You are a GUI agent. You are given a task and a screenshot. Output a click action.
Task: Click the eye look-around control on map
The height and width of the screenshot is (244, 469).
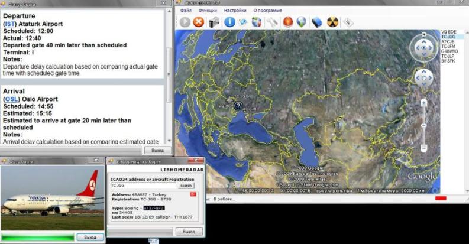[x=424, y=48]
